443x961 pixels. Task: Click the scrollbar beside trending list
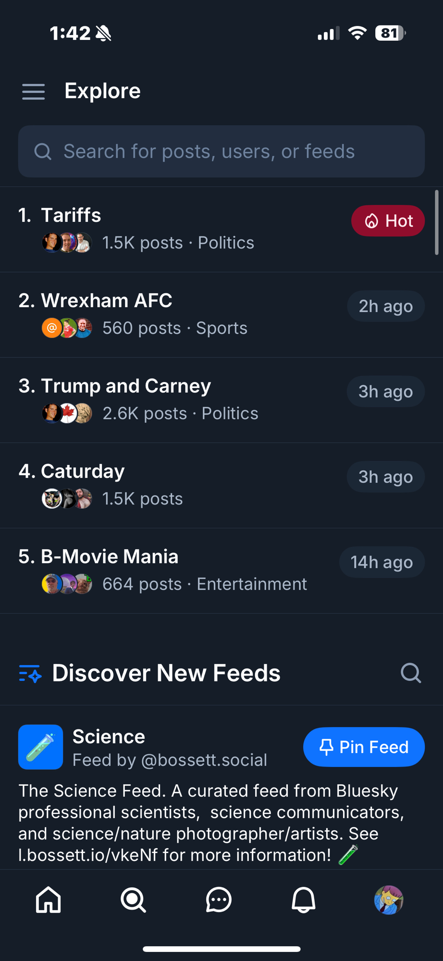(x=436, y=222)
